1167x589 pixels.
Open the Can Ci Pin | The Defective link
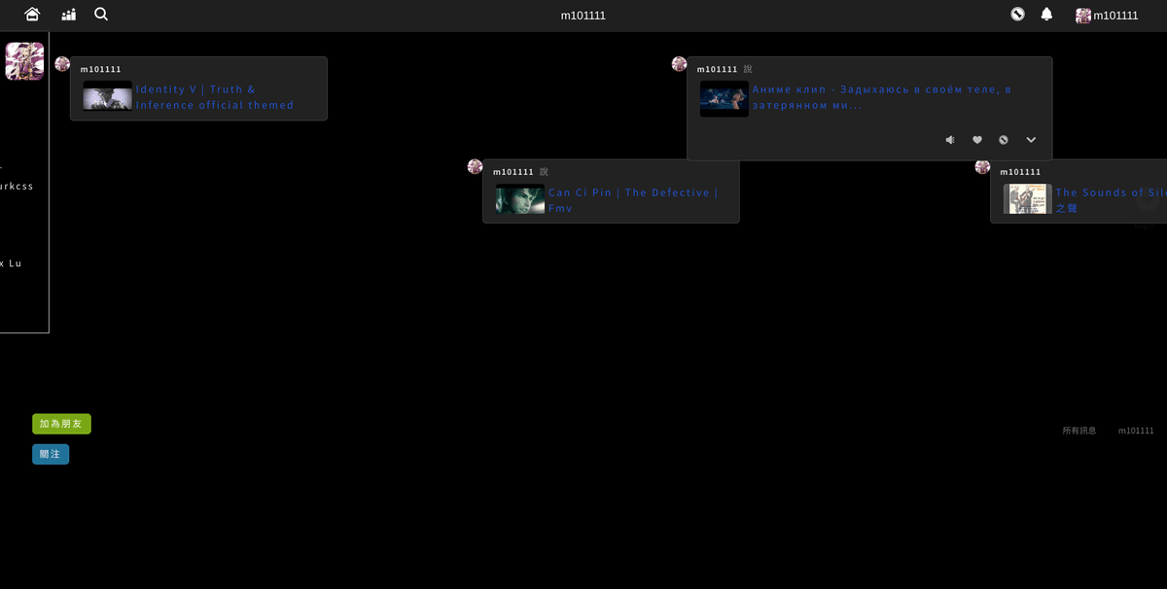click(x=633, y=200)
